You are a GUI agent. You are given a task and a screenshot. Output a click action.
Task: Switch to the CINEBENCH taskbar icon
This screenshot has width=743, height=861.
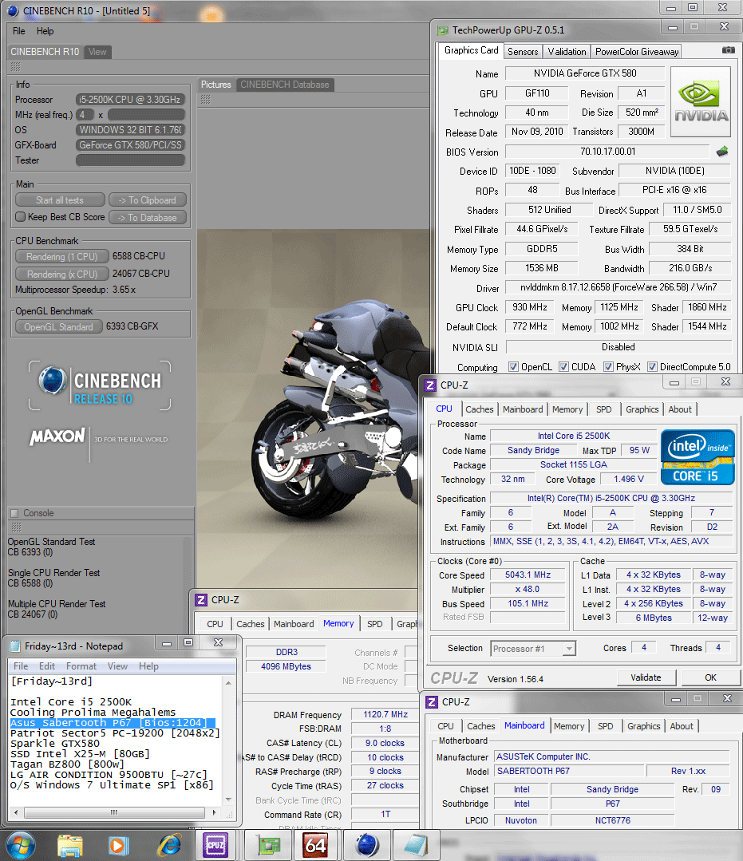tap(367, 846)
